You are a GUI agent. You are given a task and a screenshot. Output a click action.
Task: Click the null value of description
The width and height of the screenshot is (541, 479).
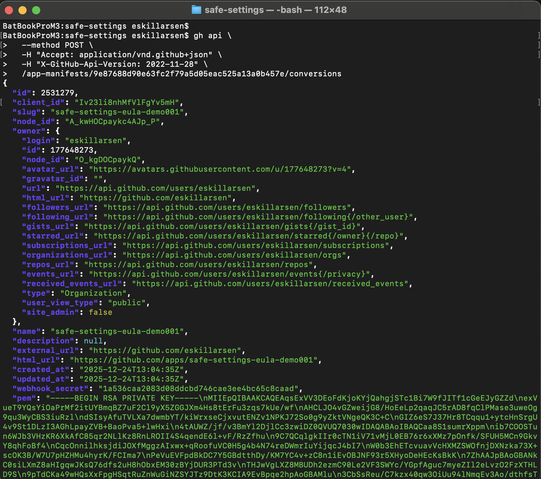tap(93, 341)
